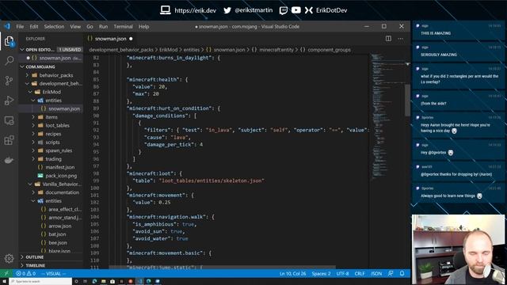The width and height of the screenshot is (507, 285).
Task: Open the File menu
Action: pos(20,26)
